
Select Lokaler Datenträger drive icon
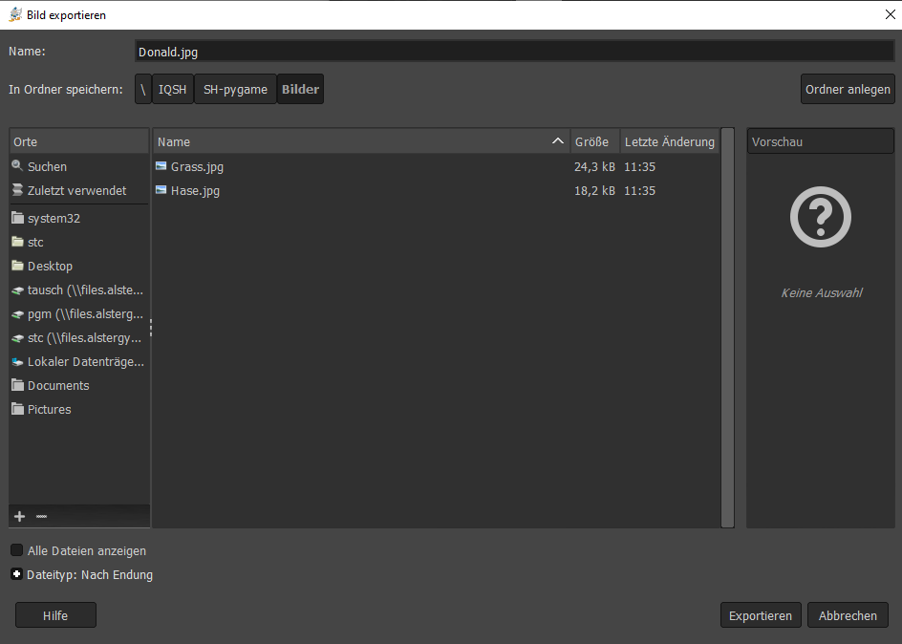pos(17,362)
